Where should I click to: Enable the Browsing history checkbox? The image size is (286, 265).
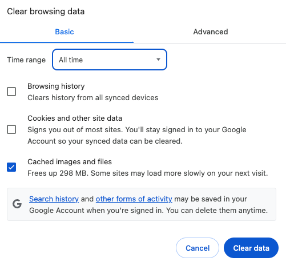[x=11, y=92]
